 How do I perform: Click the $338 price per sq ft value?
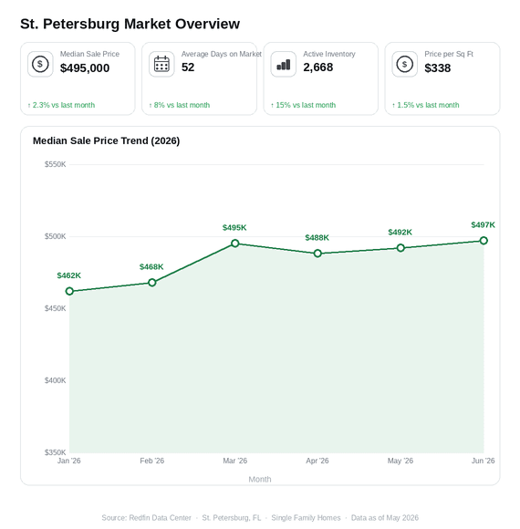click(437, 68)
